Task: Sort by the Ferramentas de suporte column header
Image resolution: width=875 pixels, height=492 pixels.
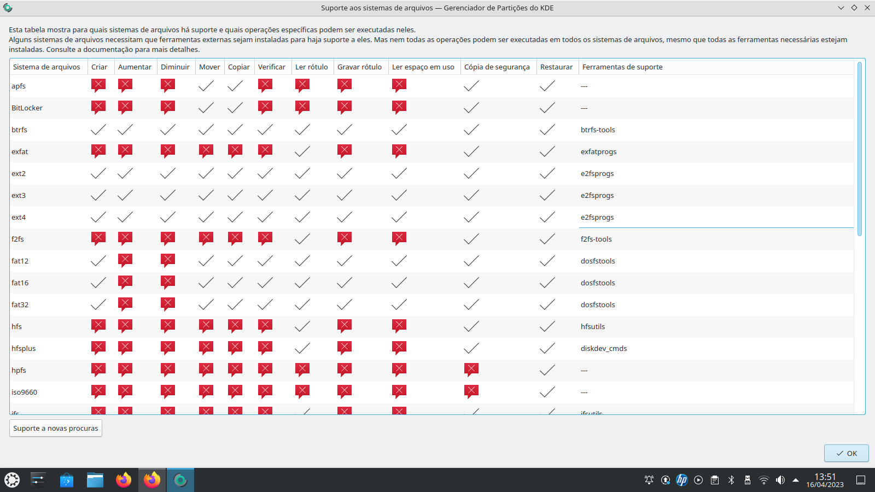Action: [622, 67]
